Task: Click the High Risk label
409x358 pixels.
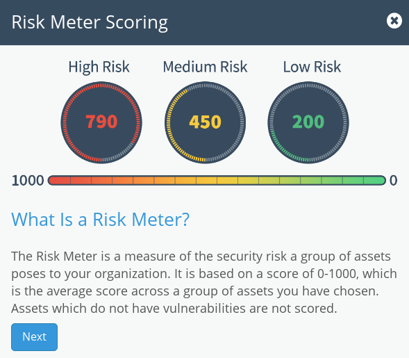Action: (99, 67)
